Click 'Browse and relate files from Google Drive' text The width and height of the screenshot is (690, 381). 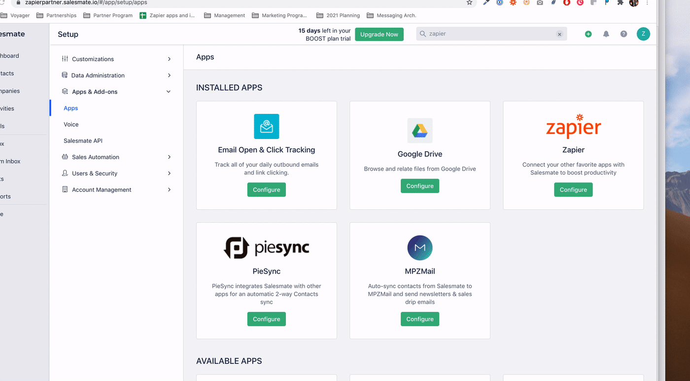420,169
